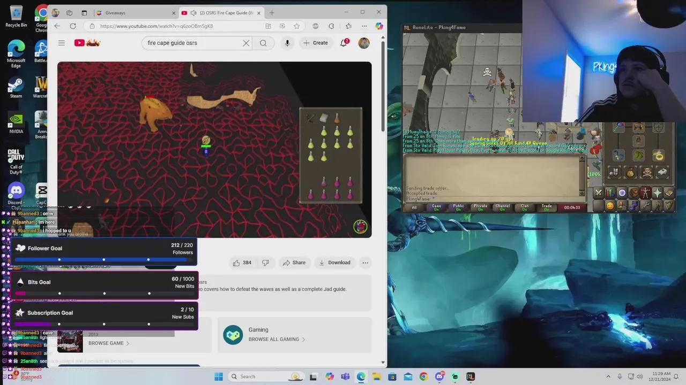
Task: Click the YouTube search magnifier button
Action: click(x=263, y=43)
